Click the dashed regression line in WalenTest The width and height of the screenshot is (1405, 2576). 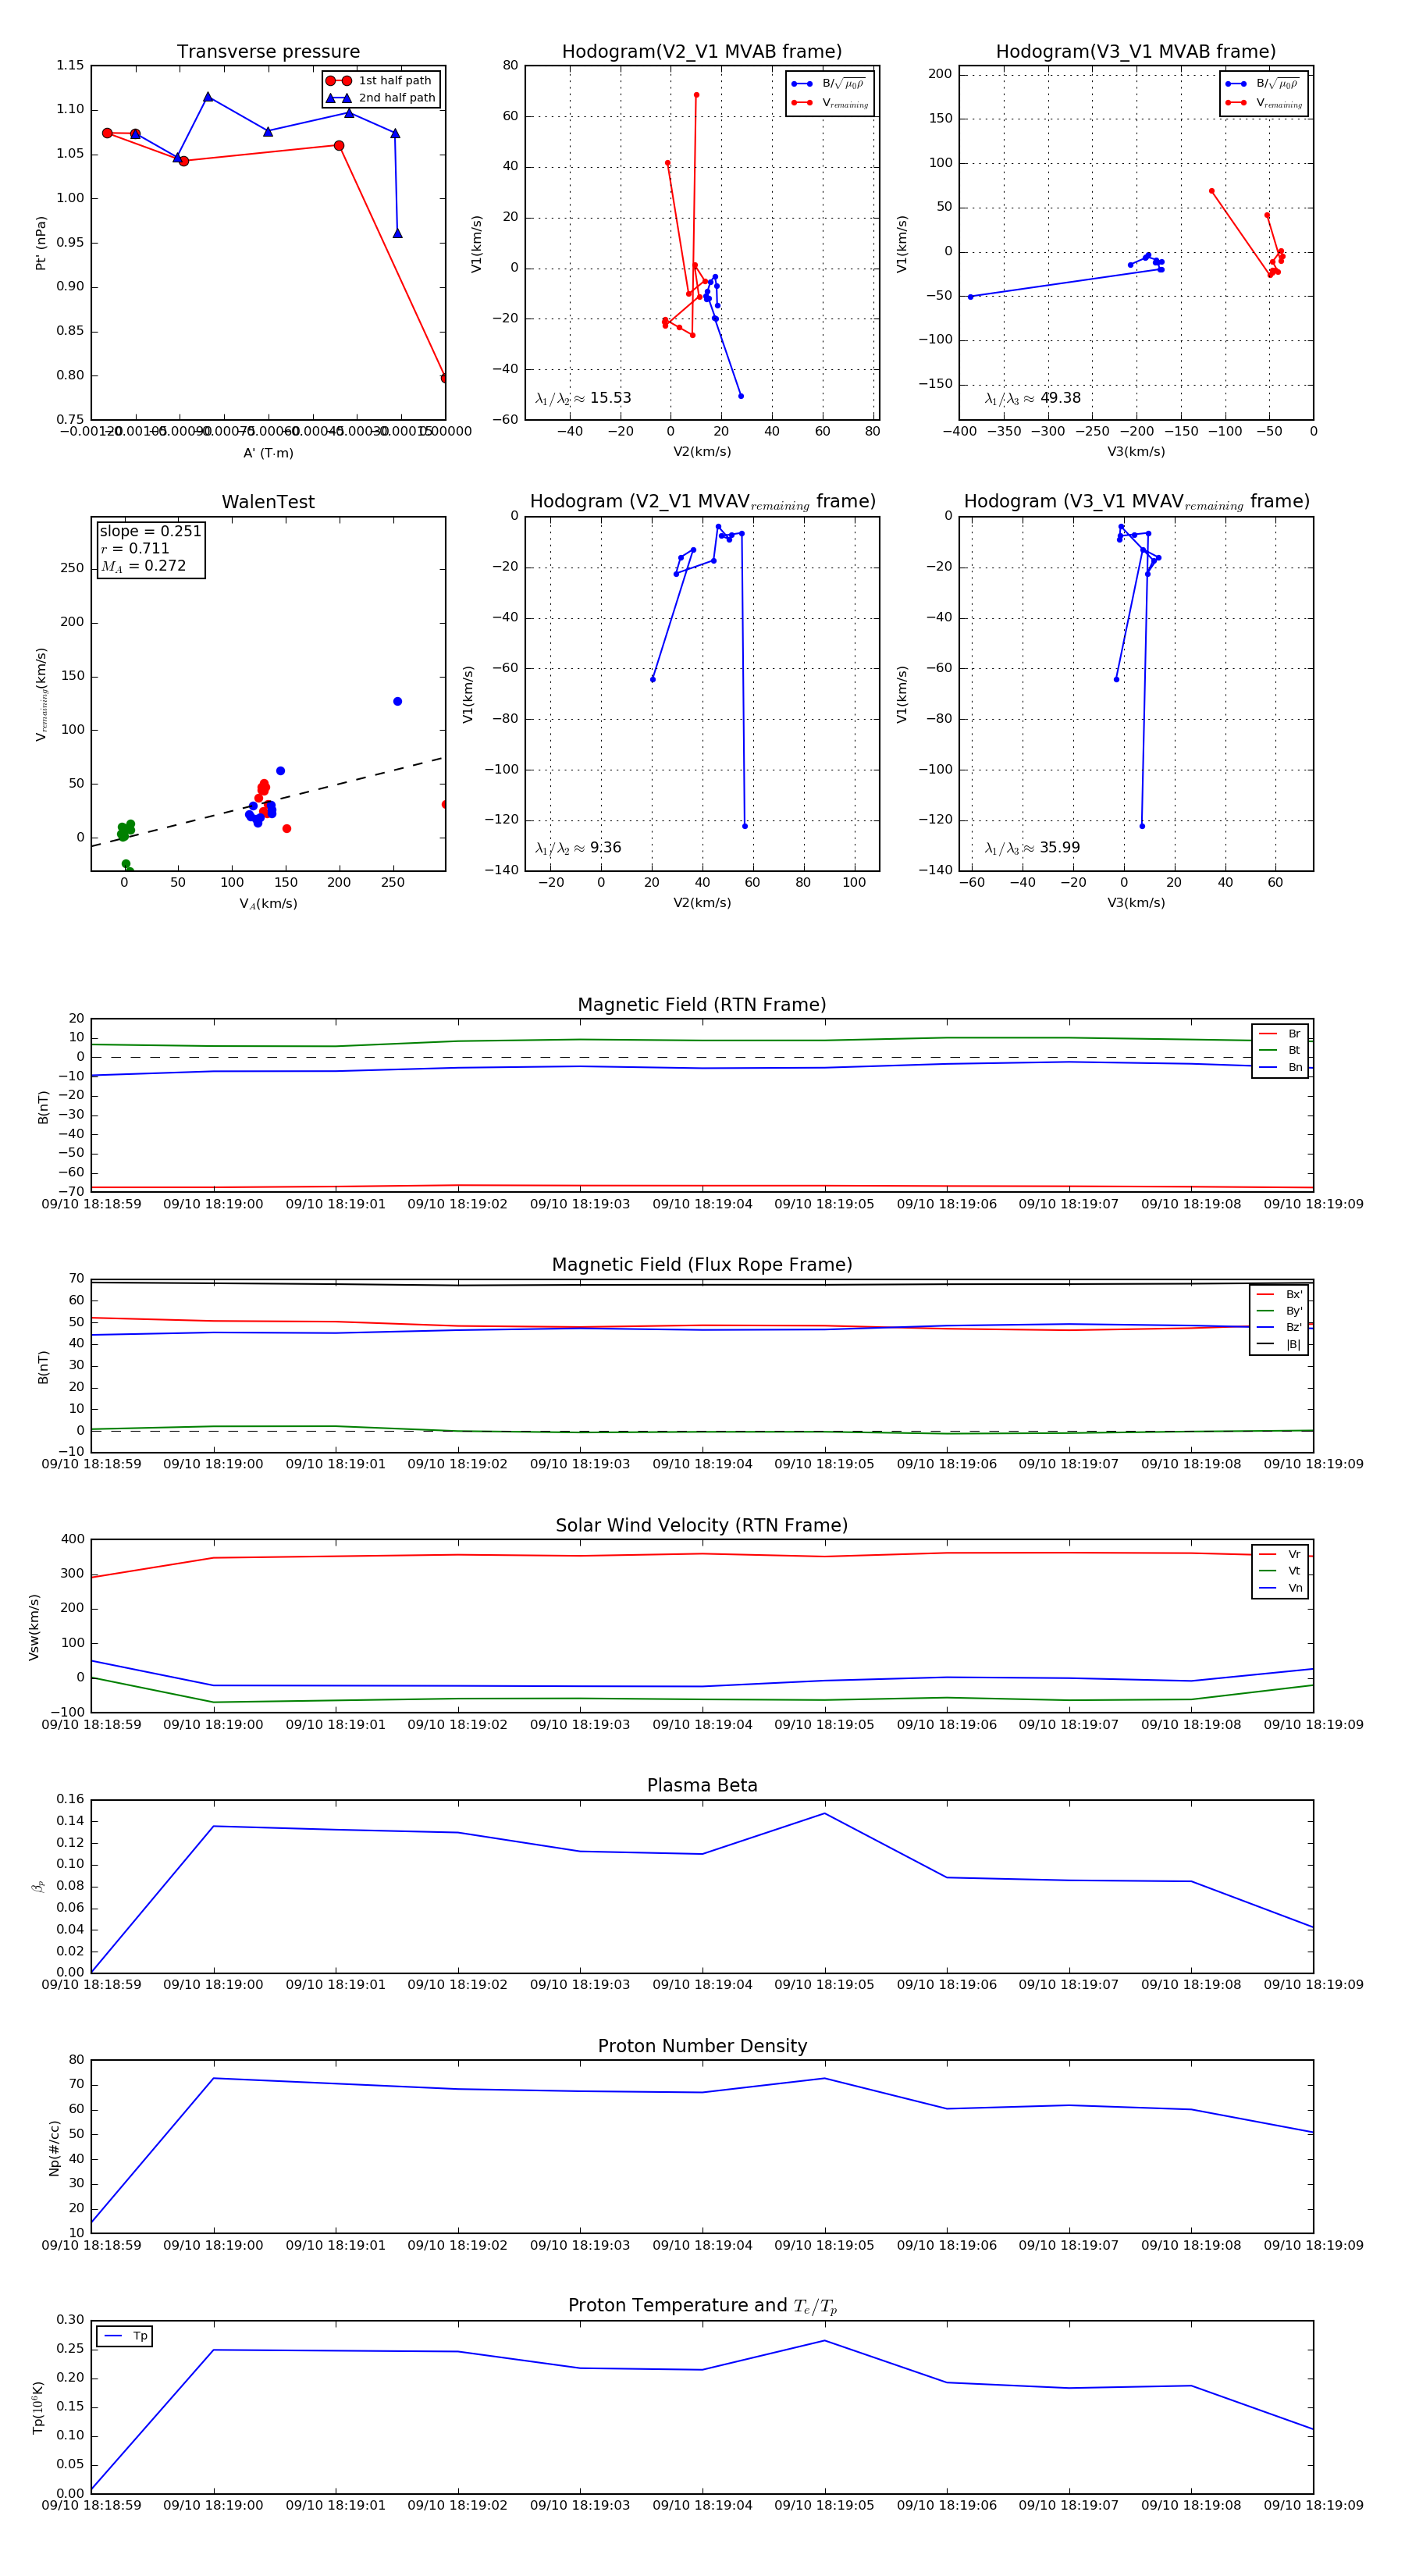click(x=268, y=802)
